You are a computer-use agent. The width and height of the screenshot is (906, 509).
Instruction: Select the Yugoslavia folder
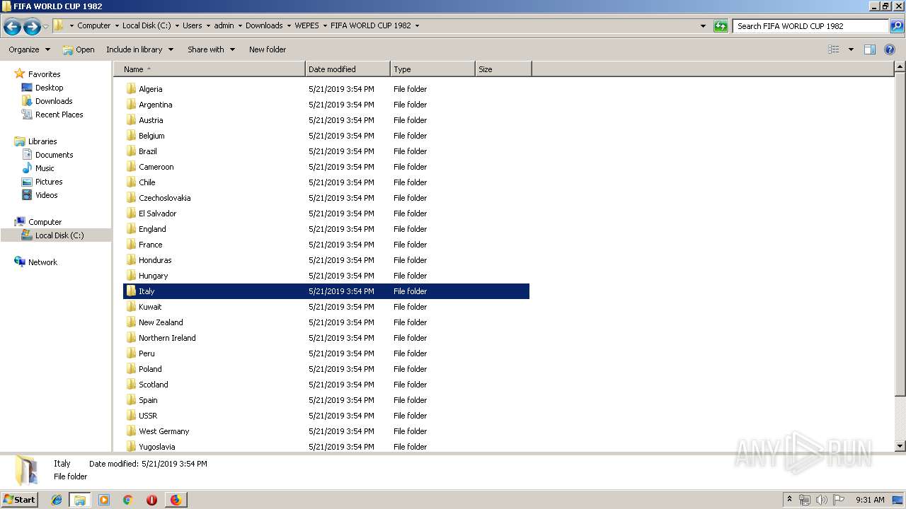(326, 446)
